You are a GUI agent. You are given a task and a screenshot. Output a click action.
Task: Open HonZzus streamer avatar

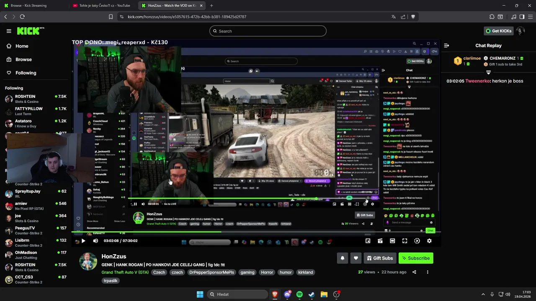point(88,262)
